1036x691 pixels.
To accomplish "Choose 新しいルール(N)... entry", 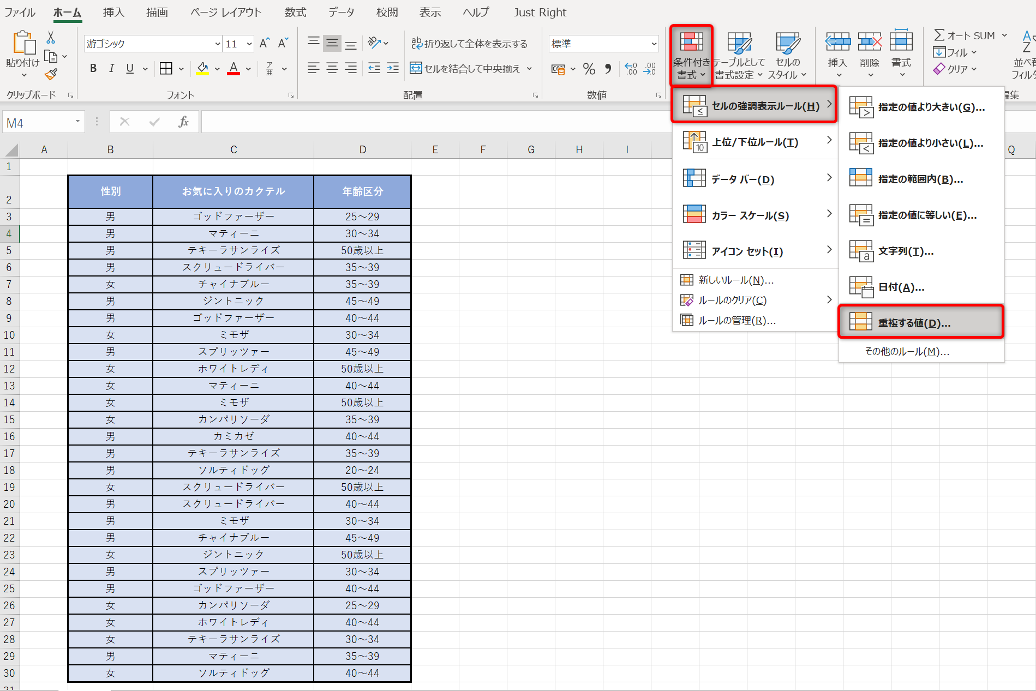I will pos(756,280).
